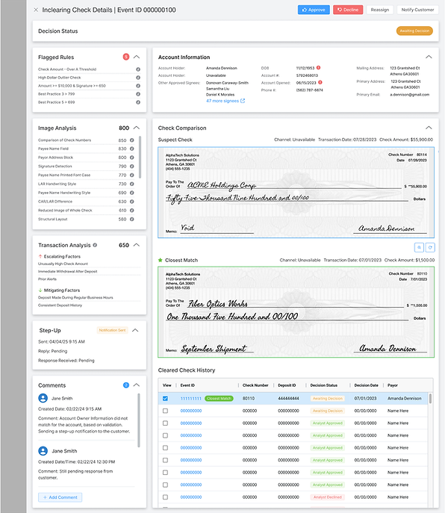Click the Suspect Check image

pyautogui.click(x=296, y=193)
